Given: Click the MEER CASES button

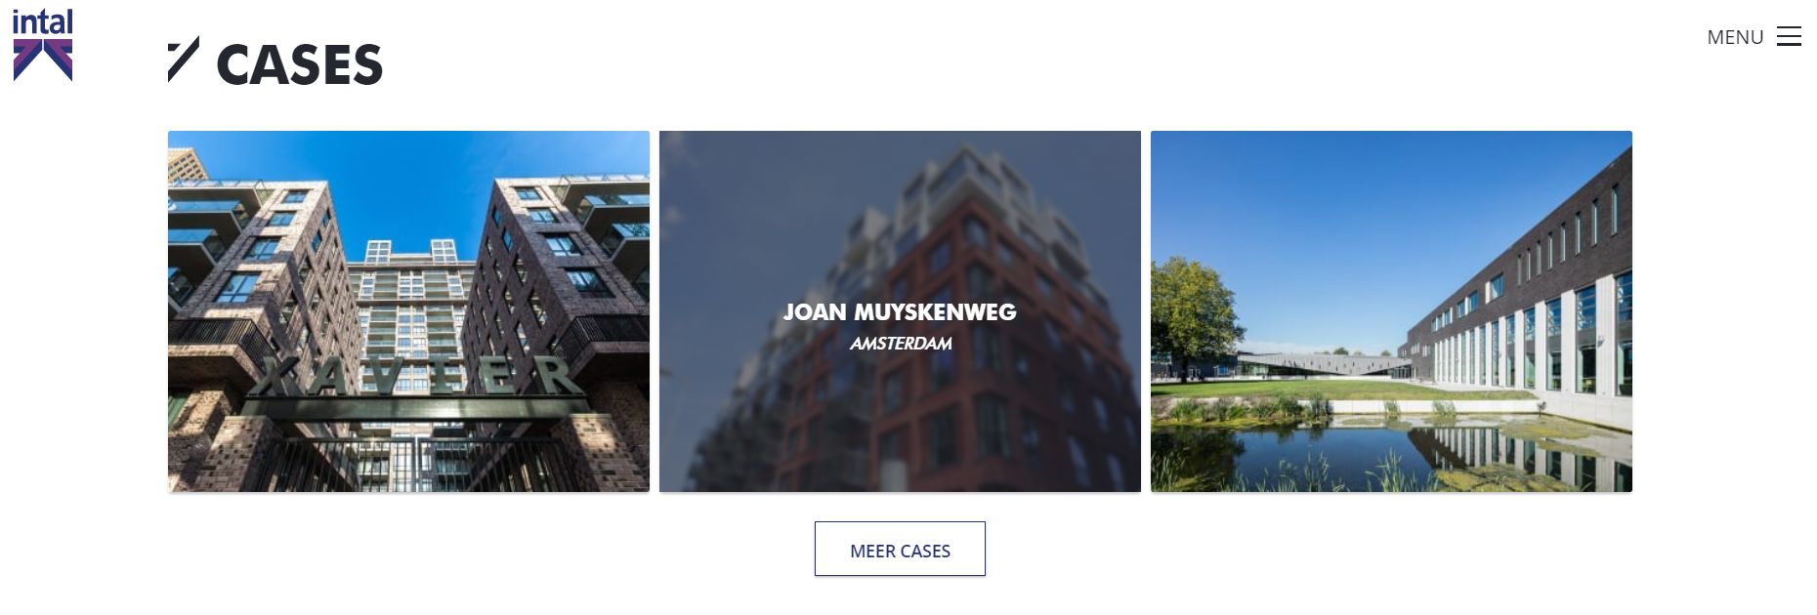Looking at the screenshot, I should tap(900, 549).
